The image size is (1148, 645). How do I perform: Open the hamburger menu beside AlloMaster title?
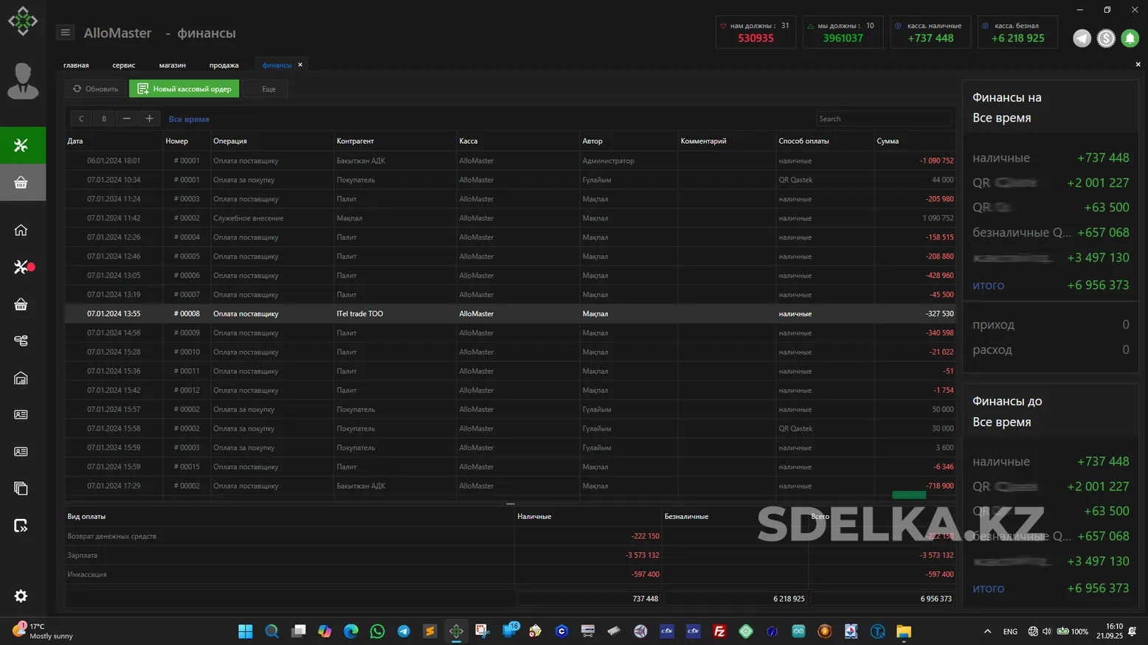(65, 32)
